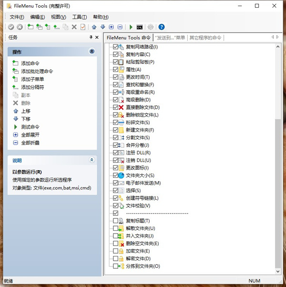
Task: Click the red X icon of 直接删除文件(D)
Action: coord(121,107)
